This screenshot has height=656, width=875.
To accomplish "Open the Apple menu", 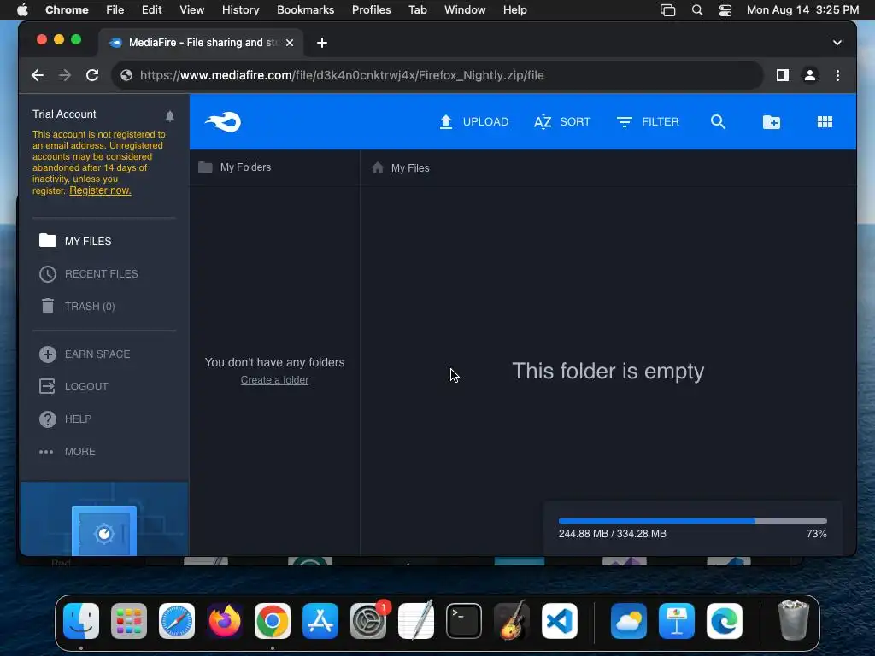I will coord(22,10).
